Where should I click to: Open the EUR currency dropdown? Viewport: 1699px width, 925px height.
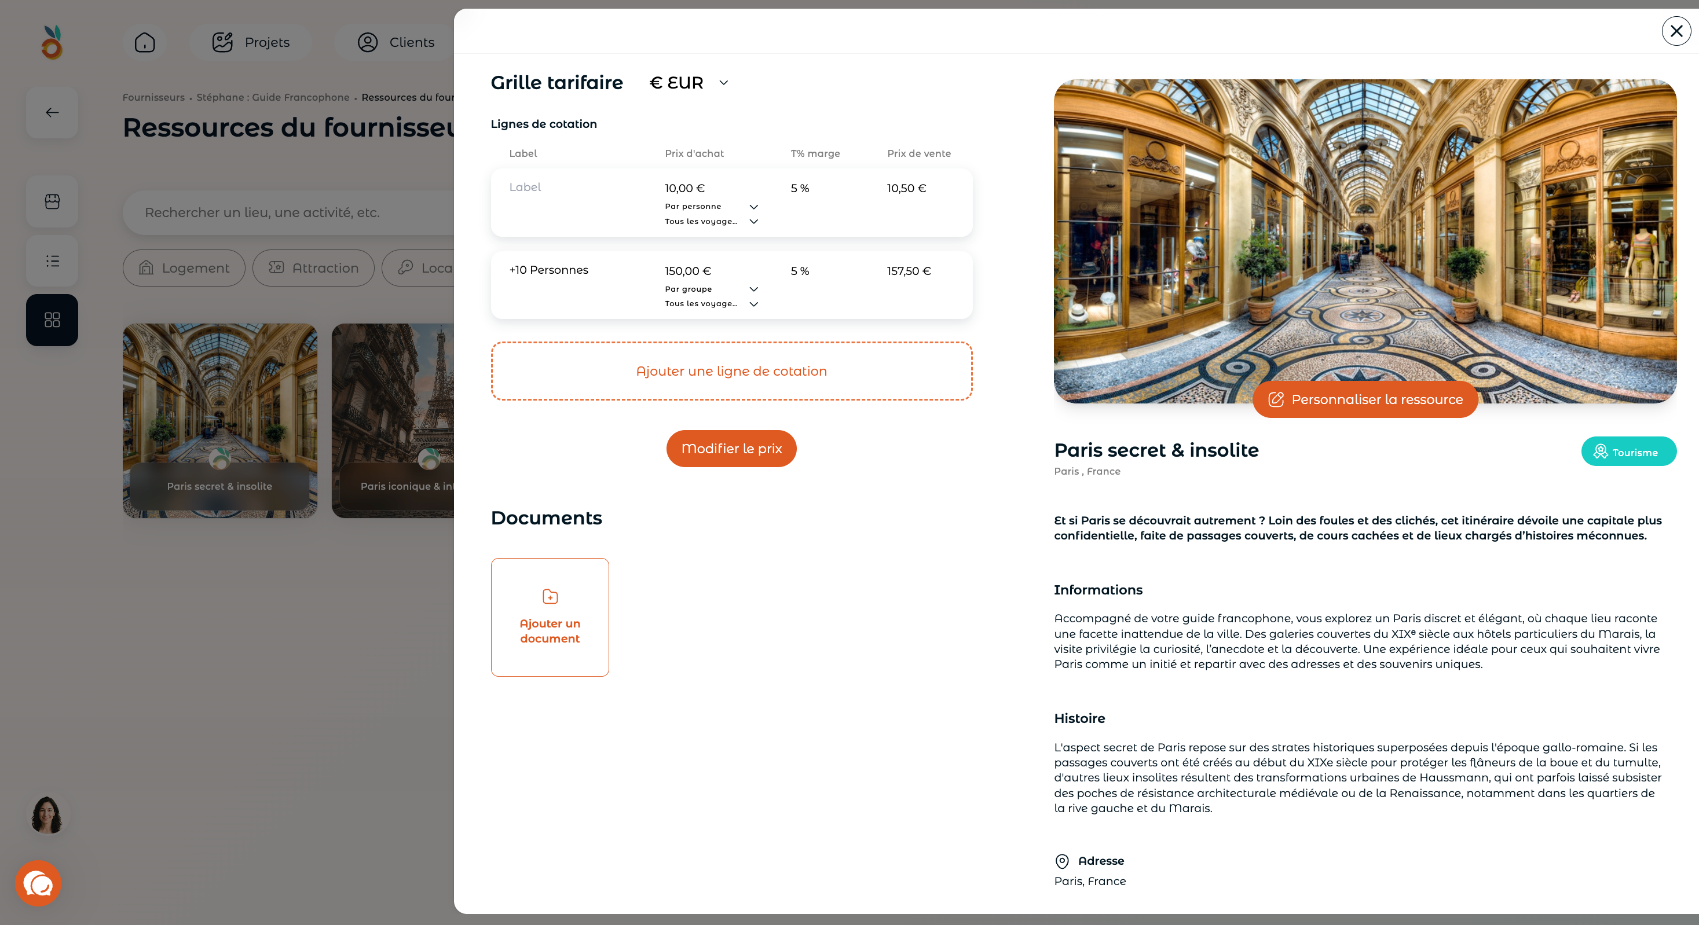click(689, 82)
